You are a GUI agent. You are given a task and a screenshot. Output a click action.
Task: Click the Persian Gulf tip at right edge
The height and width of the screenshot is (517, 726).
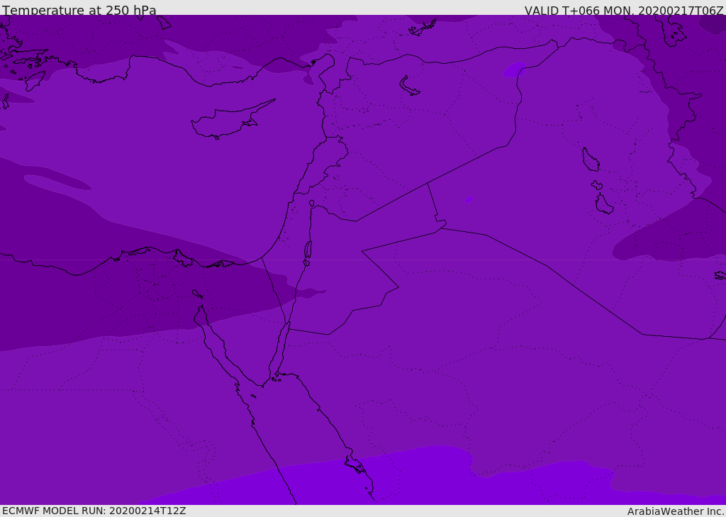720,275
